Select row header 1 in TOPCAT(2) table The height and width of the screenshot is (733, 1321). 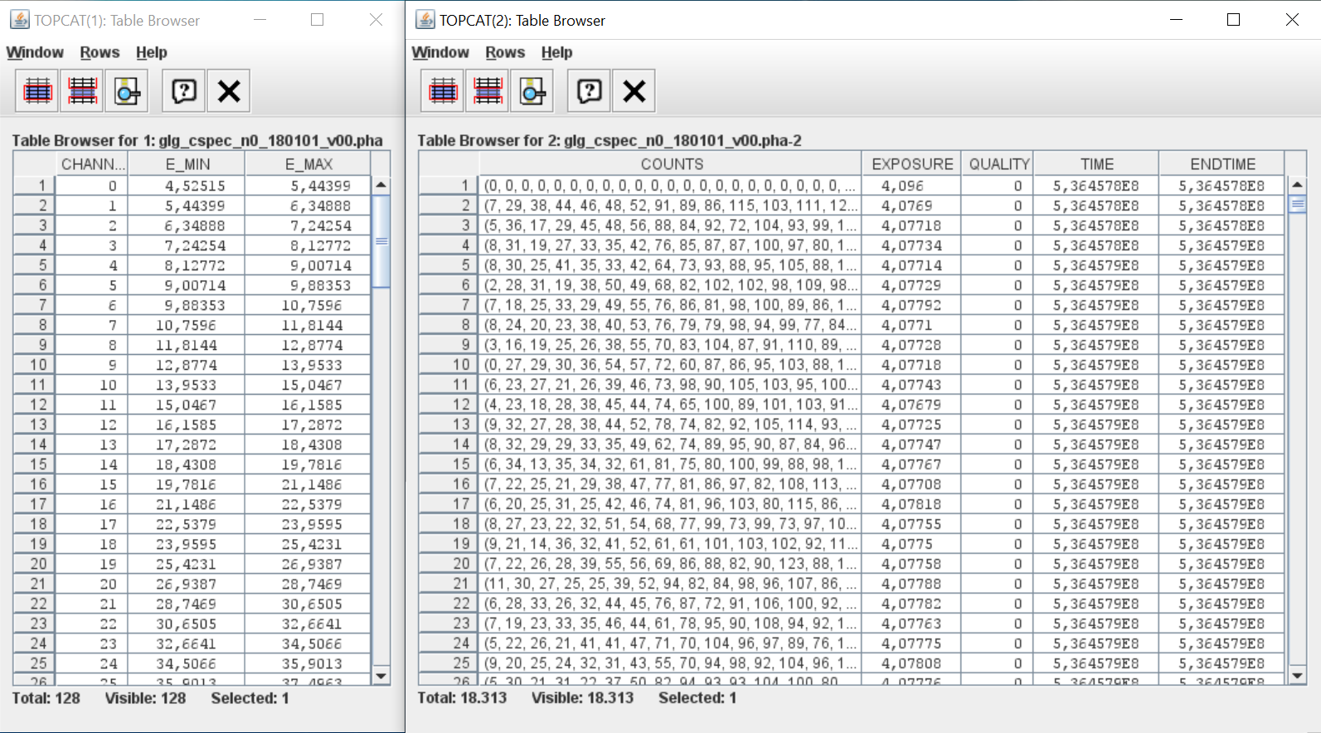coord(449,186)
